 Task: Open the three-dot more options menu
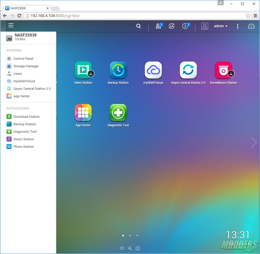(x=238, y=26)
